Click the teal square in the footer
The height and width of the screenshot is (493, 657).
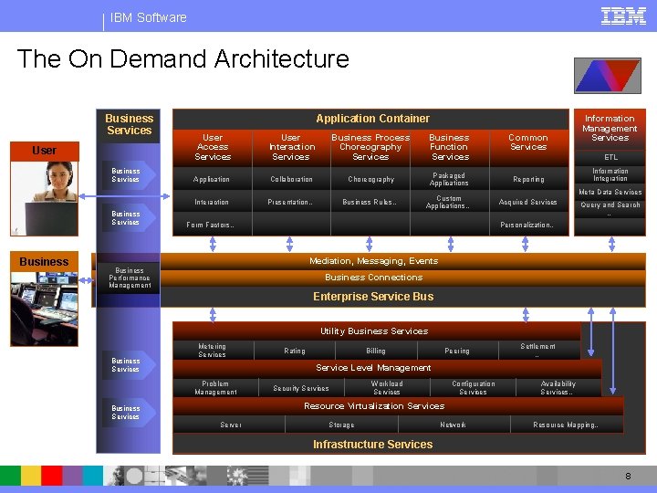92,476
